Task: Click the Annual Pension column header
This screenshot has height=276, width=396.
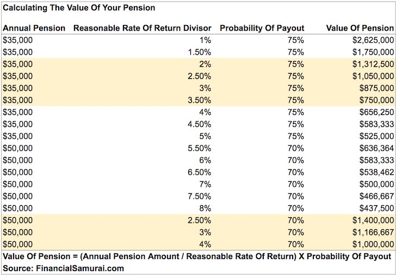Action: [34, 28]
